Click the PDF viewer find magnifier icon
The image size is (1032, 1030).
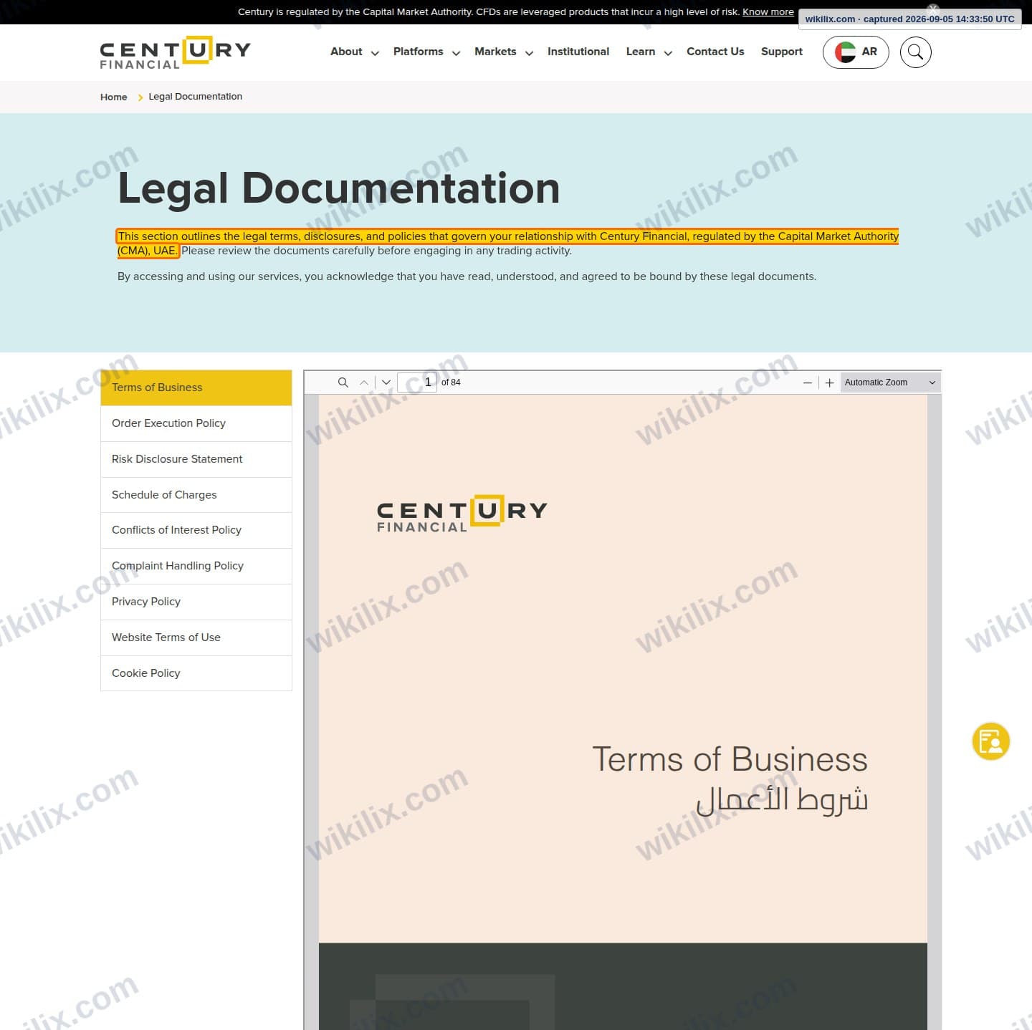343,382
